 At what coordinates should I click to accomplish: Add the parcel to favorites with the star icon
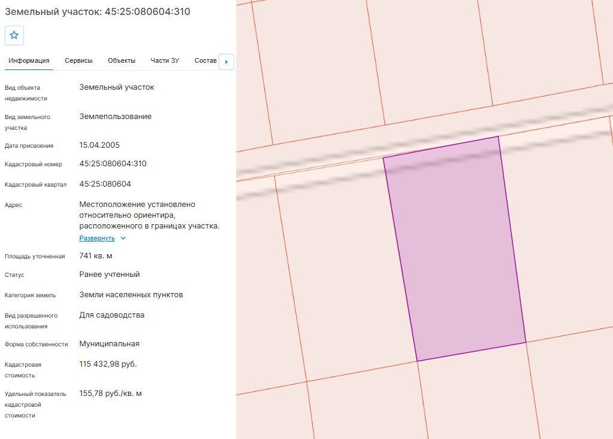14,35
